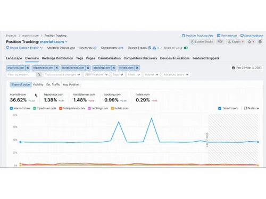Click the Export button

point(236,42)
